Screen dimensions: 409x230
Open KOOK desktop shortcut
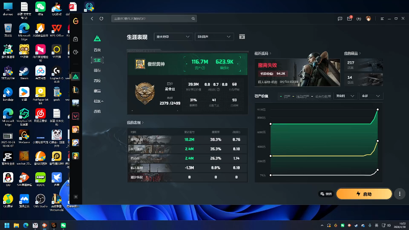40,179
